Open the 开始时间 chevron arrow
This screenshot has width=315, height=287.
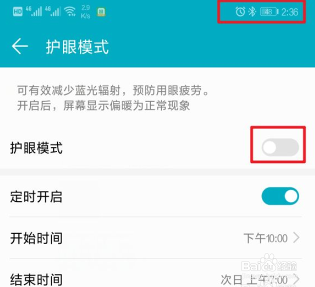(x=296, y=238)
